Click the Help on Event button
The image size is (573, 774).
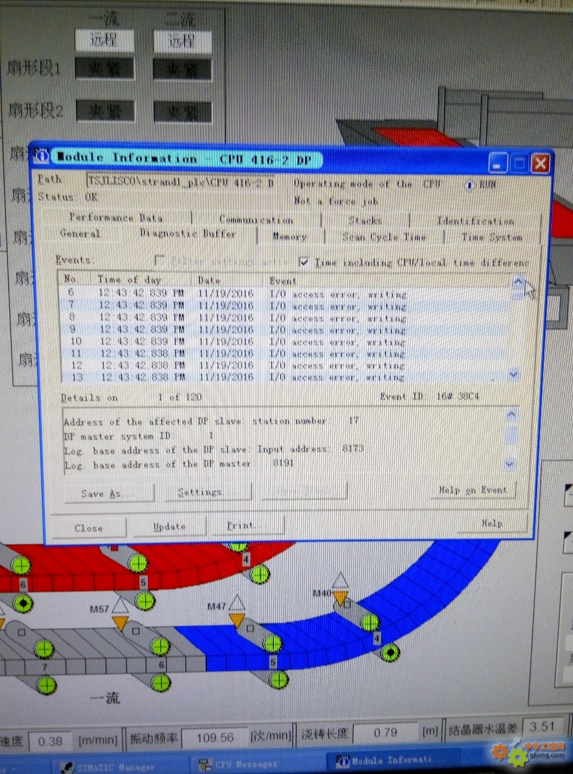(473, 490)
